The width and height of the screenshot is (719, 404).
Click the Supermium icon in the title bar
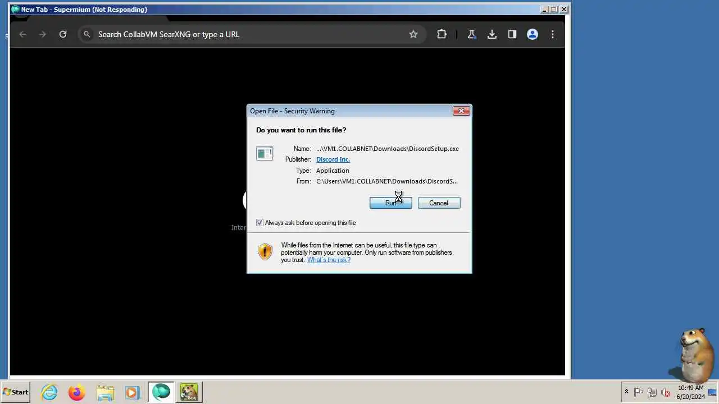pyautogui.click(x=15, y=10)
